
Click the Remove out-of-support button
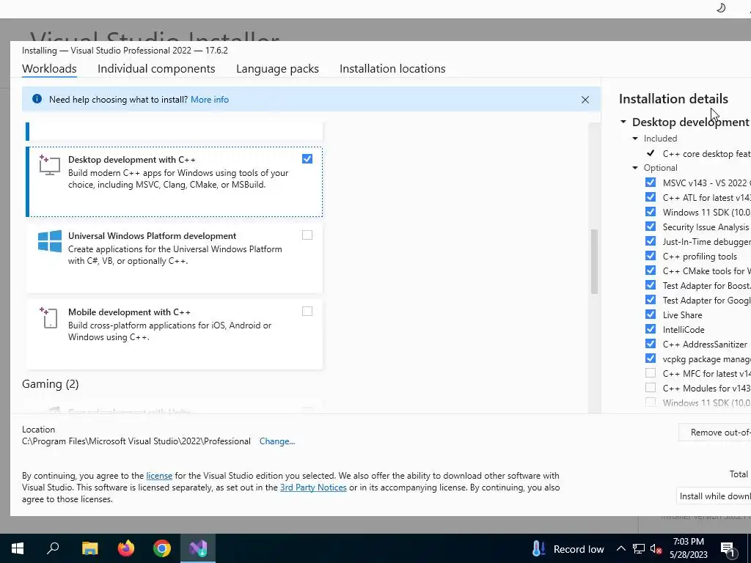[715, 433]
